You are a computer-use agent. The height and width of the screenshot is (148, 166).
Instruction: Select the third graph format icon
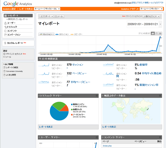click(160, 33)
